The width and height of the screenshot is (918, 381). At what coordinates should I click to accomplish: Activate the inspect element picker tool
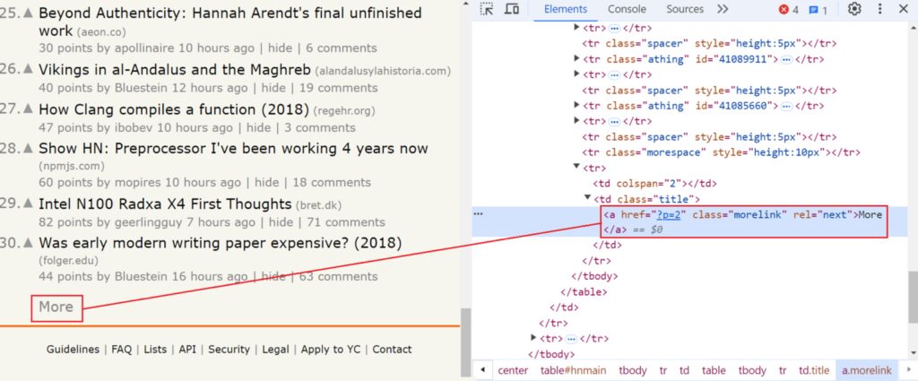click(x=487, y=10)
